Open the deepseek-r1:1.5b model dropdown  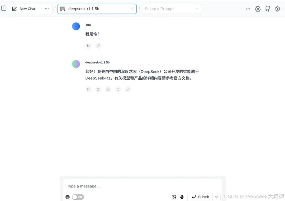coord(97,9)
